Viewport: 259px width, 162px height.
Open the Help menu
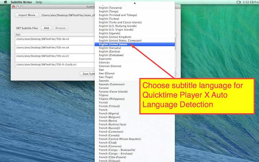click(x=39, y=2)
